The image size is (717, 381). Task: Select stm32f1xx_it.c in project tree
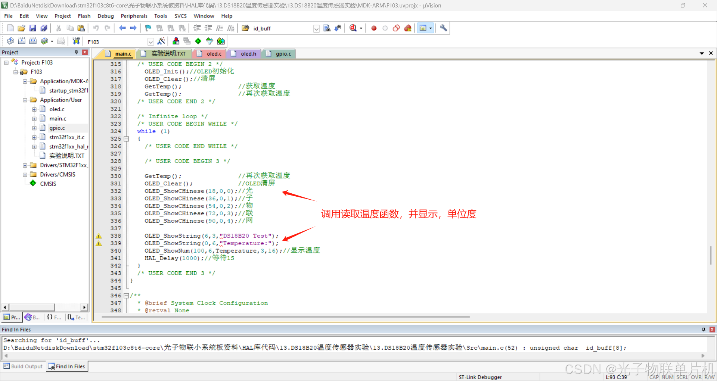click(67, 137)
